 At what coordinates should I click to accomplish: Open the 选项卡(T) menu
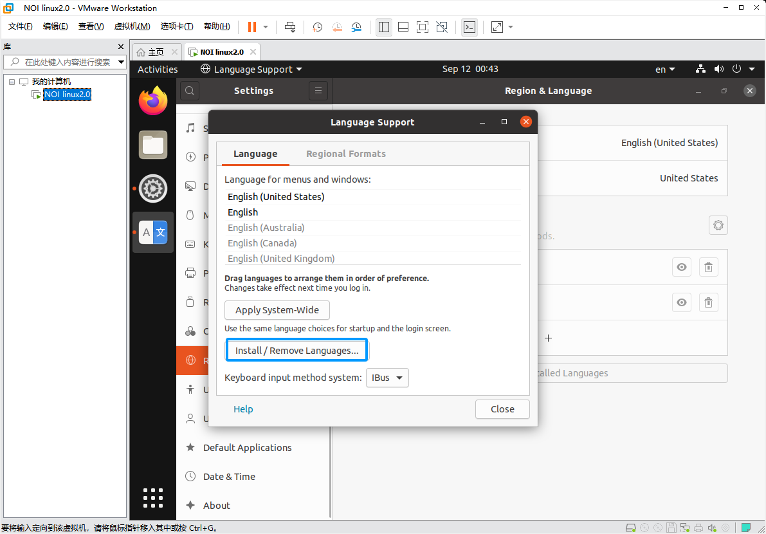tap(177, 26)
